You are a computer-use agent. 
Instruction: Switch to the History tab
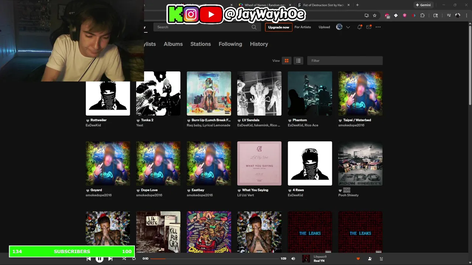[259, 44]
